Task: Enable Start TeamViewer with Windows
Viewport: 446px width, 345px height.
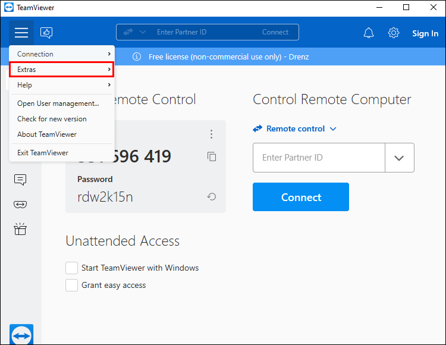Action: (72, 268)
